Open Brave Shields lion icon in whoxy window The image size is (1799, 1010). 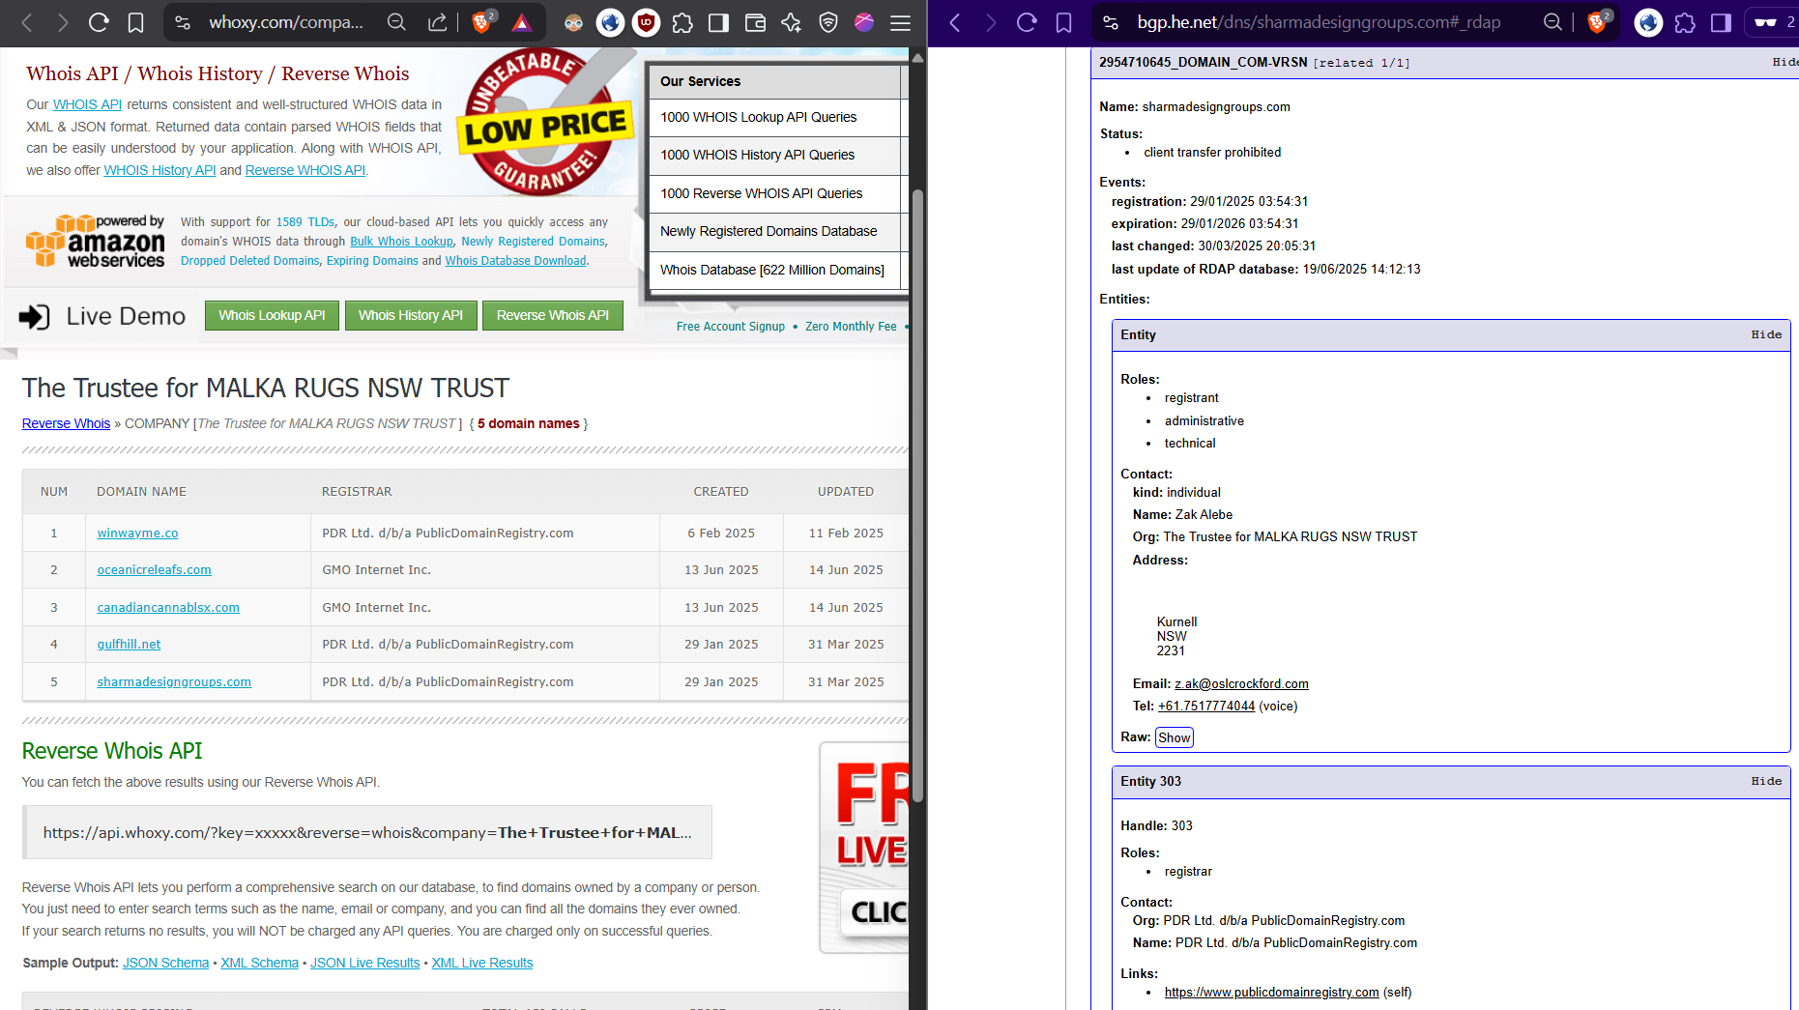coord(482,21)
